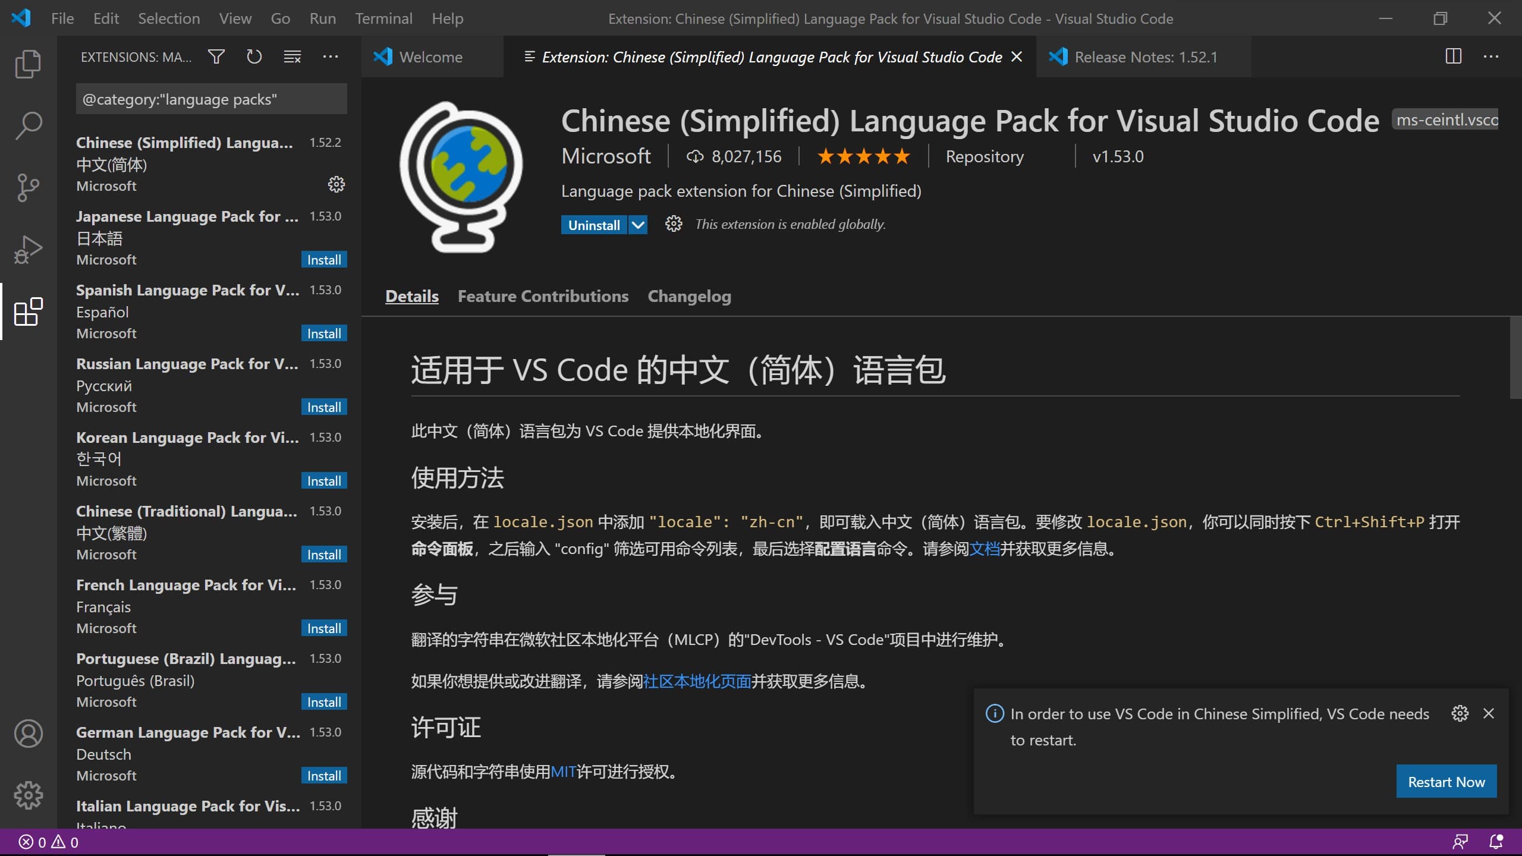Viewport: 1522px width, 856px height.
Task: Open the manage gear for installed Chinese (Simplified) pack
Action: (337, 184)
